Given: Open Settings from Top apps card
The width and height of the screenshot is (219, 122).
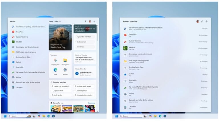Looking at the screenshot, I should coord(65,71).
